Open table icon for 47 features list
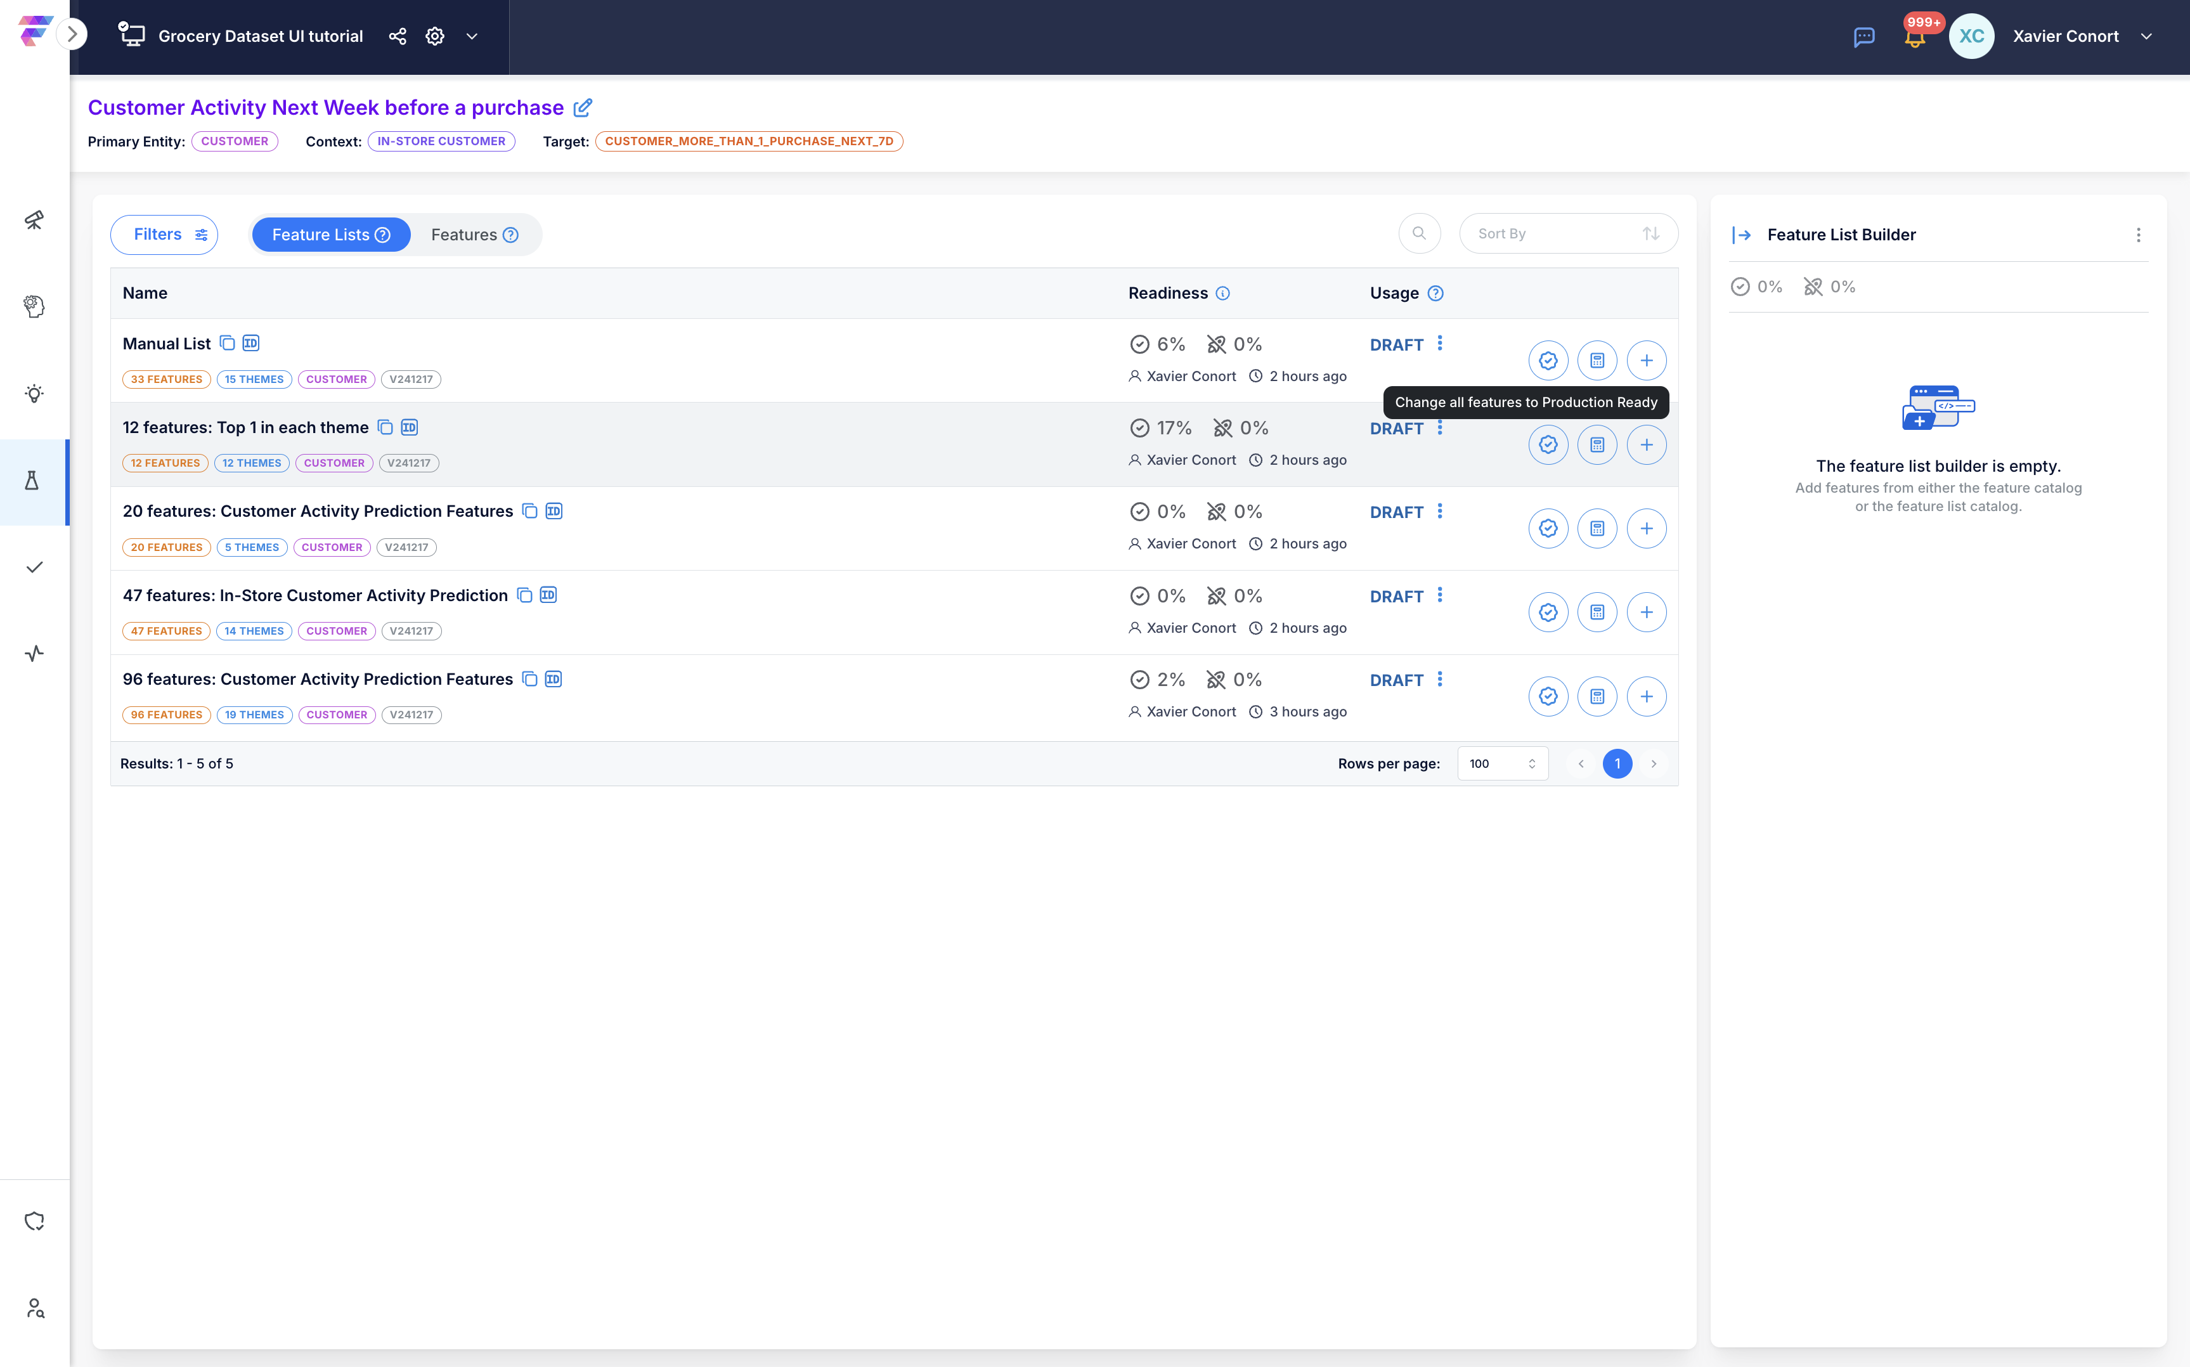This screenshot has height=1367, width=2190. [1597, 613]
